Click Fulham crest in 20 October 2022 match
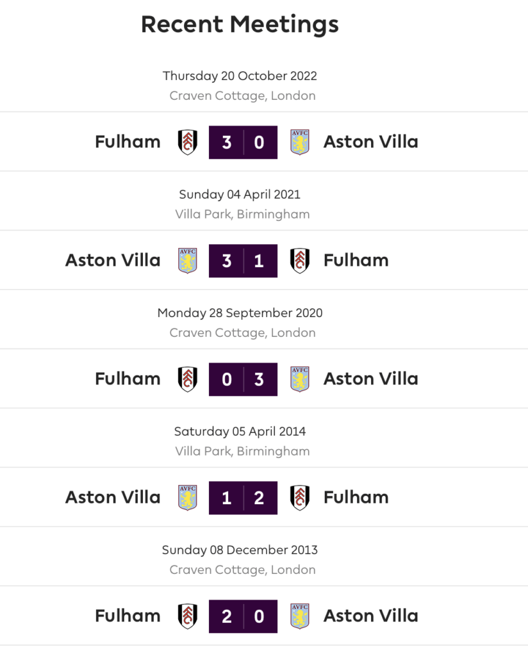 pos(188,142)
